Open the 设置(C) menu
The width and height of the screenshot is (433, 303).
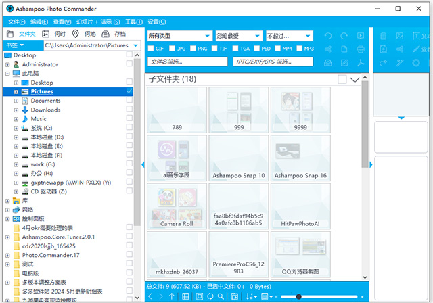click(x=156, y=22)
